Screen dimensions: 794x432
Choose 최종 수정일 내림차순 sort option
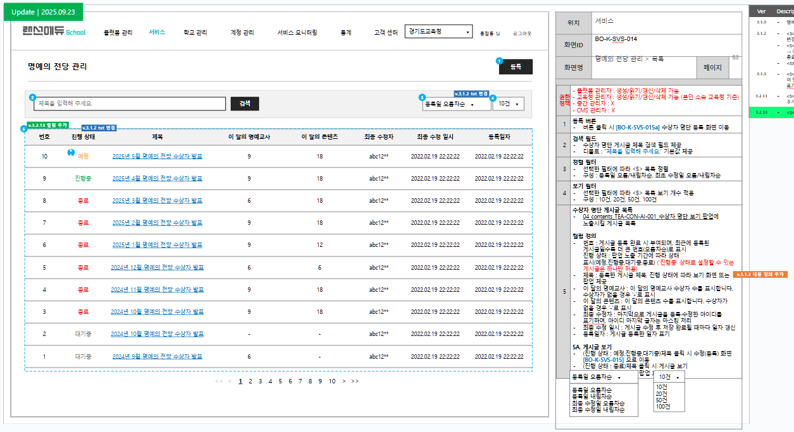598,410
